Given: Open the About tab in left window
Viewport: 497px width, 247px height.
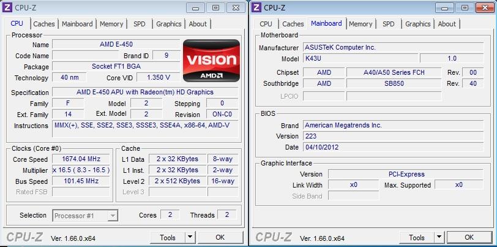Looking at the screenshot, I should tap(198, 24).
